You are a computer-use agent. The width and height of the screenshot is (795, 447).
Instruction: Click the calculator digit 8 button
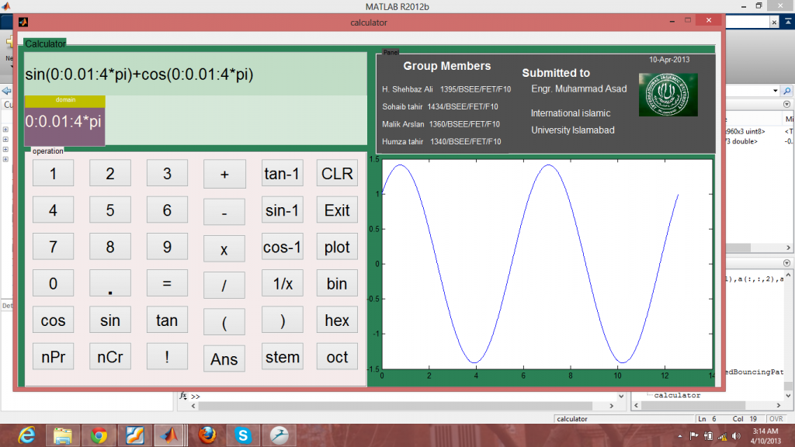pos(110,247)
